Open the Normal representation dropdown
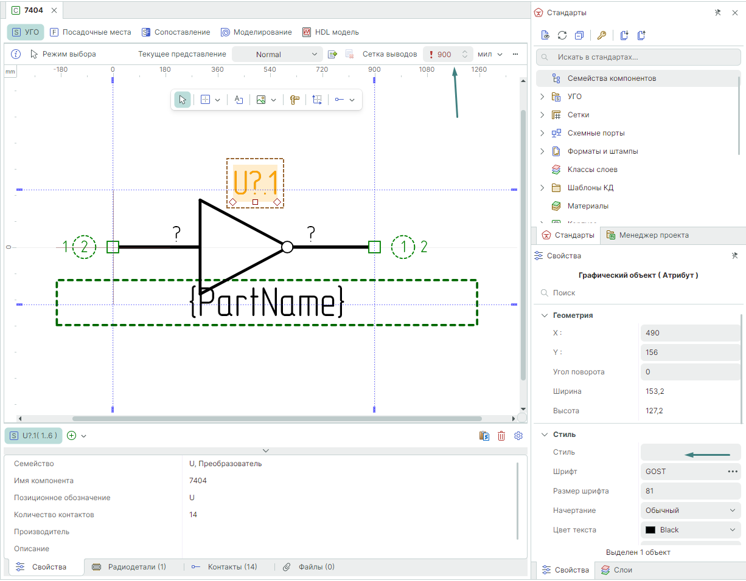 [277, 54]
